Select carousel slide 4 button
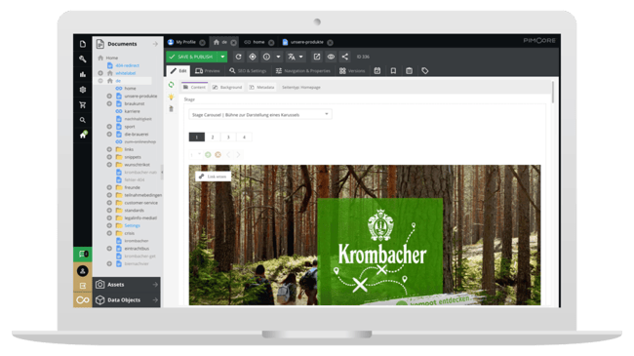This screenshot has height=356, width=634. [244, 138]
